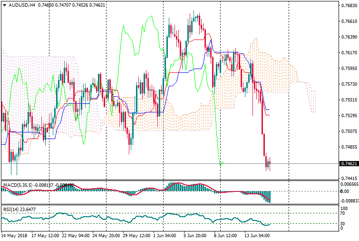Click the last candlestick near 0.7462
Viewport: 359px width, 241px height.
269,165
